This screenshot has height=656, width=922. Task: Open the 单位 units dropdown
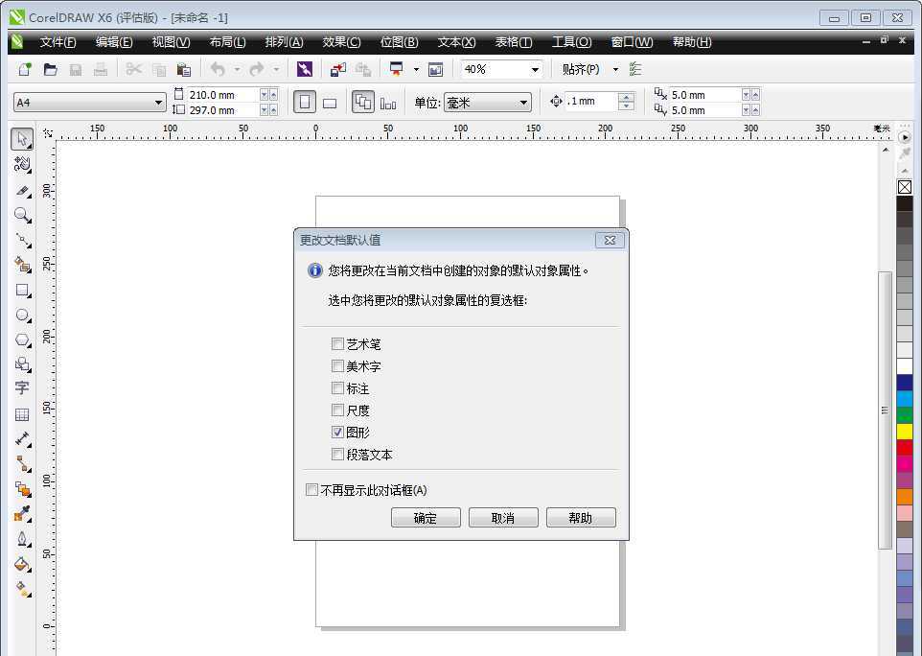[x=523, y=102]
